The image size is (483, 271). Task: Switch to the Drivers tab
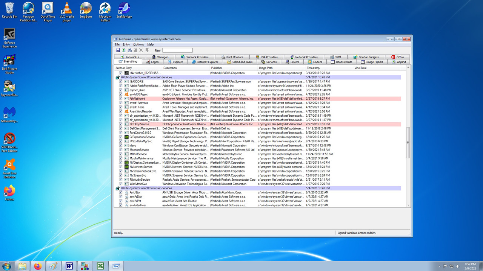(x=292, y=62)
